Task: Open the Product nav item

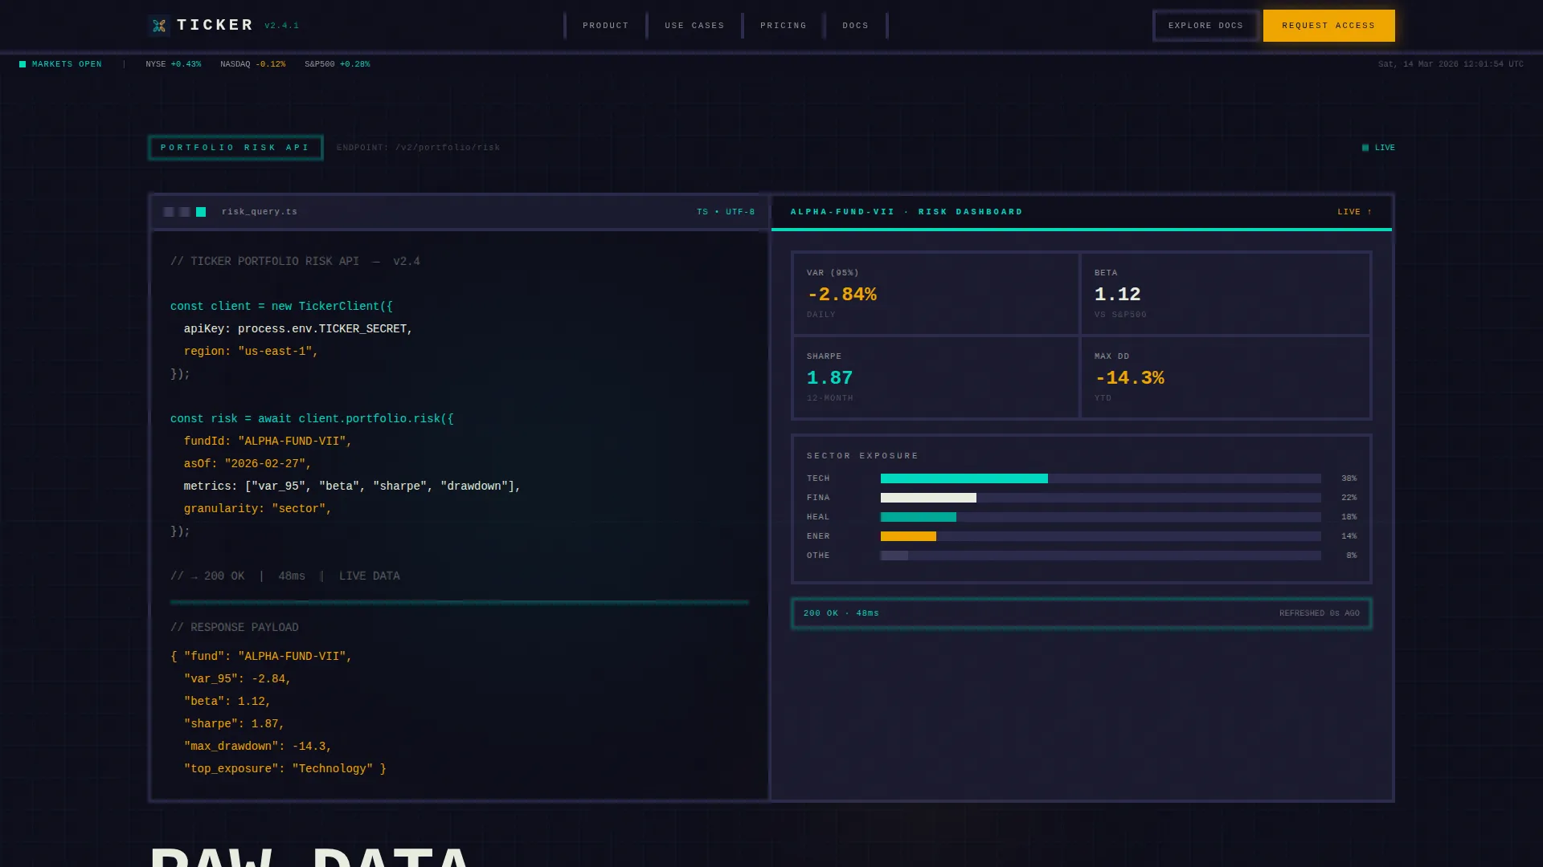Action: [606, 26]
